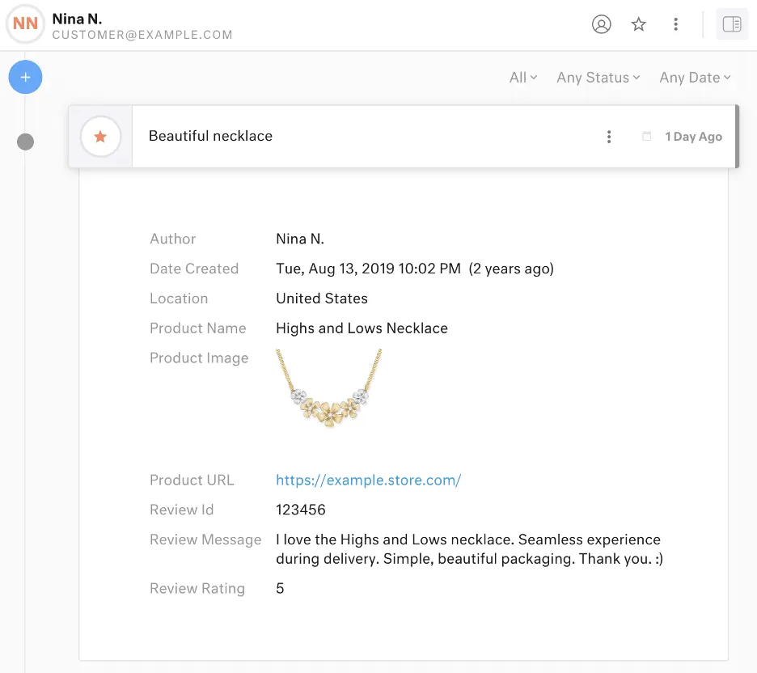Image resolution: width=757 pixels, height=673 pixels.
Task: Click the NN customer avatar
Action: pyautogui.click(x=25, y=24)
